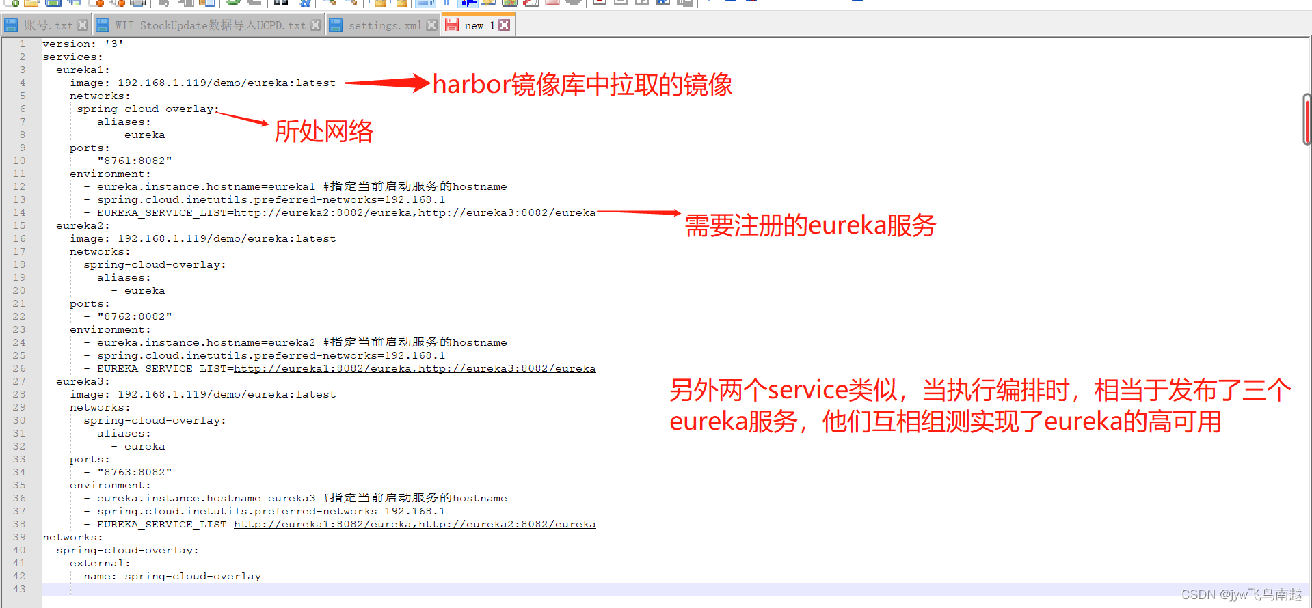
Task: Click the image line on line 4
Action: tap(202, 83)
